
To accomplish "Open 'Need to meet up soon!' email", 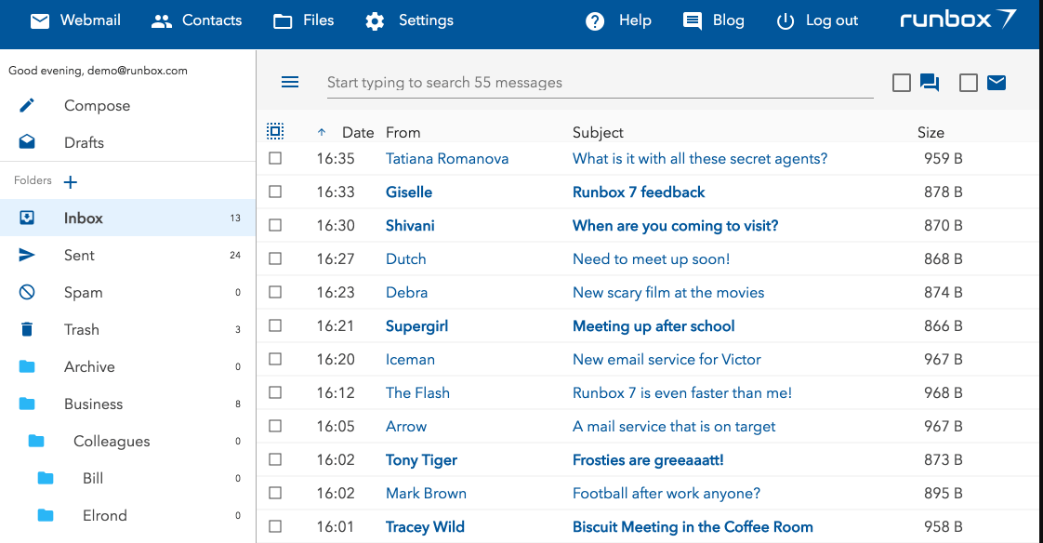I will click(652, 258).
